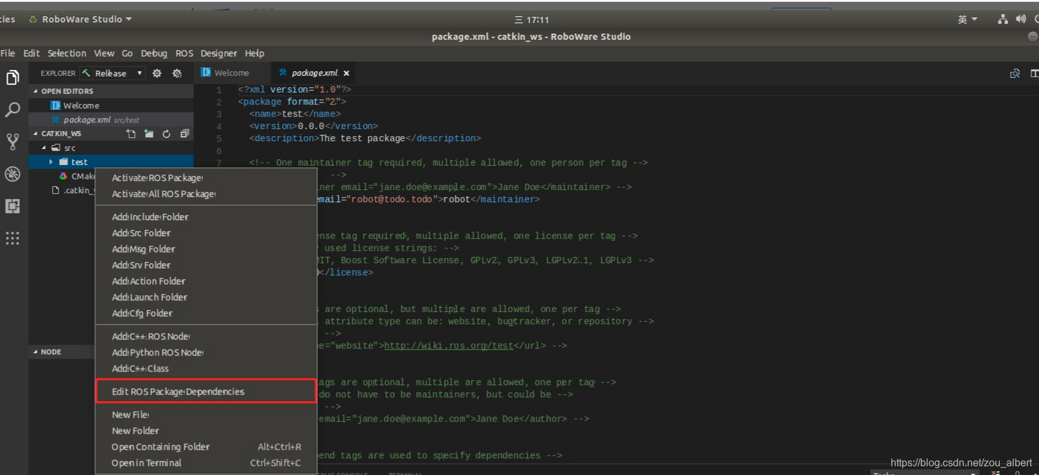The image size is (1039, 475).
Task: Open the Source Control git view
Action: point(13,142)
